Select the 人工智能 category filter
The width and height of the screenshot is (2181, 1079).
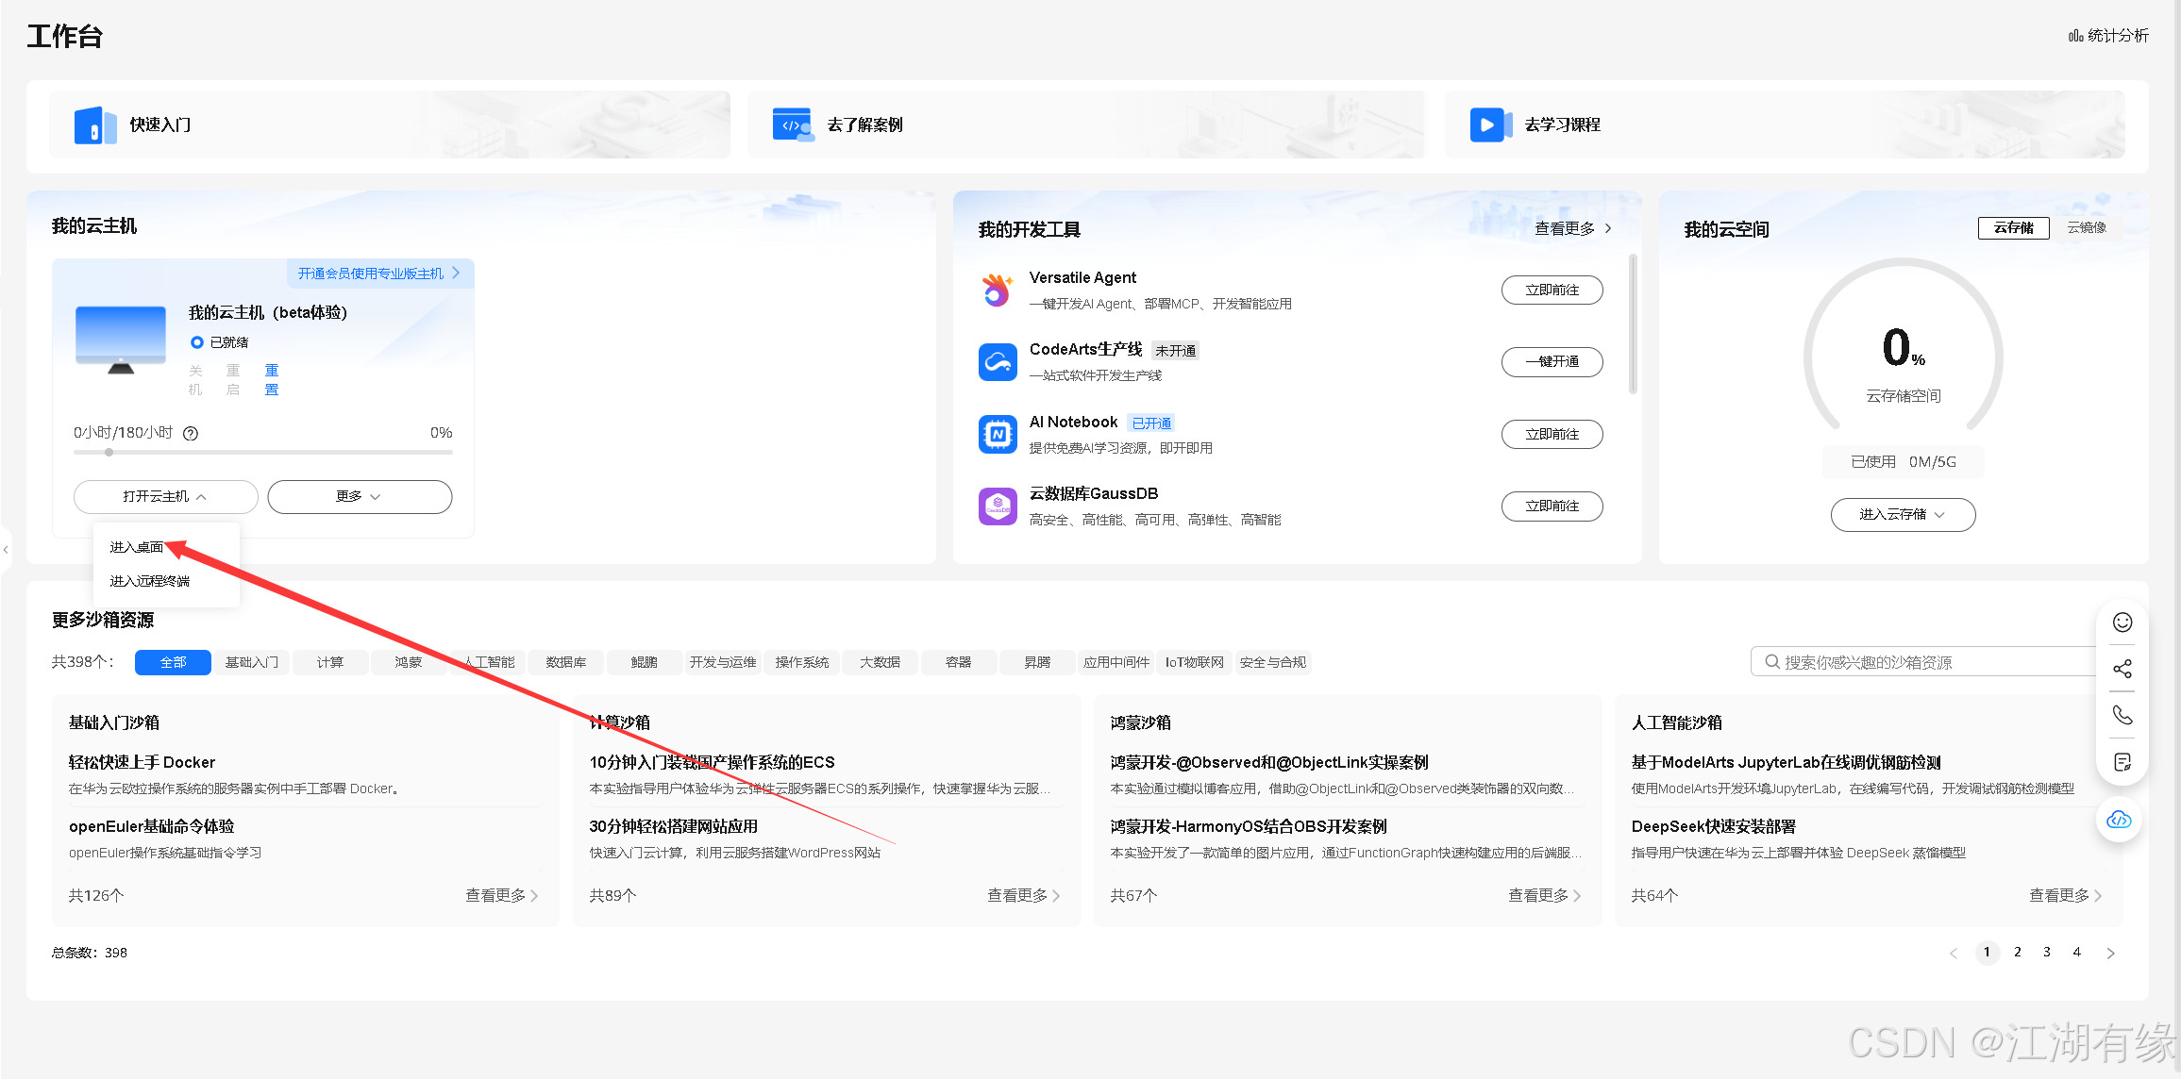coord(488,662)
